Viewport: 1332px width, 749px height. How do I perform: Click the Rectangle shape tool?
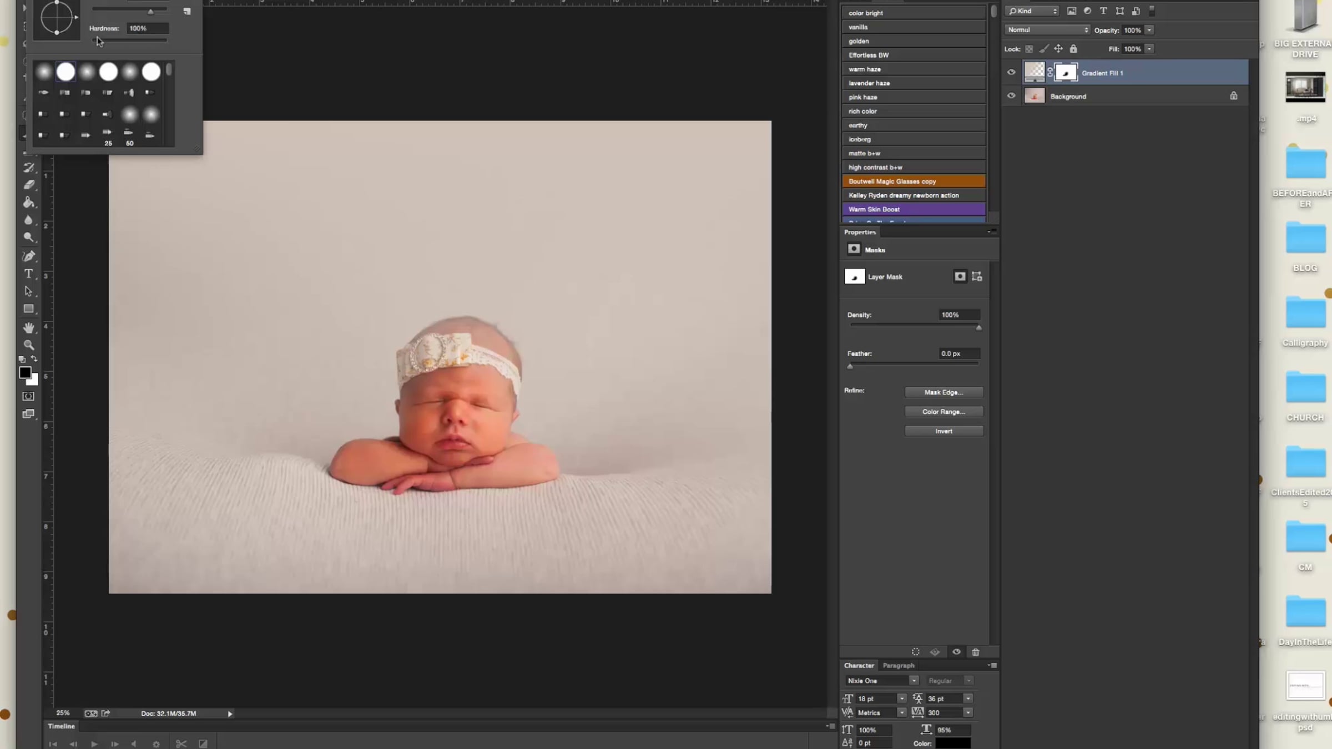point(28,309)
